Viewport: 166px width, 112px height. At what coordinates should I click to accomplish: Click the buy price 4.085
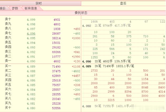tap(31, 85)
